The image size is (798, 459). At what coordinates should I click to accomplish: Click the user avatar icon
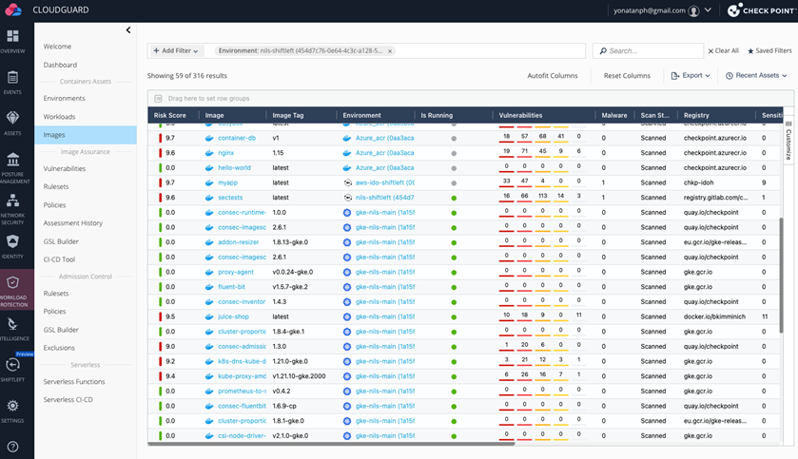(693, 10)
